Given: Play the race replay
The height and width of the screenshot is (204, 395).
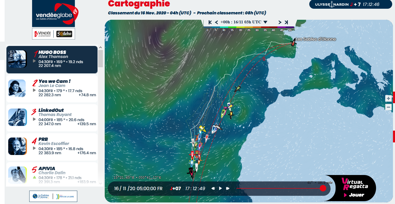Looking at the screenshot, I should click(x=220, y=188).
